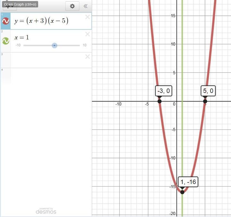Click the x slider thumb
The width and height of the screenshot is (231, 217).
tap(55, 46)
